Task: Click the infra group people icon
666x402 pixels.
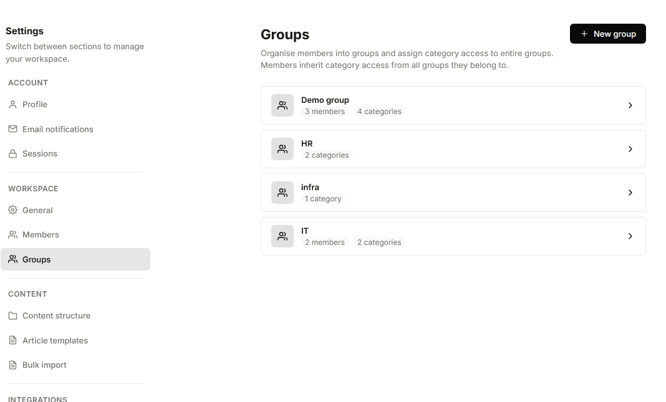Action: point(282,193)
